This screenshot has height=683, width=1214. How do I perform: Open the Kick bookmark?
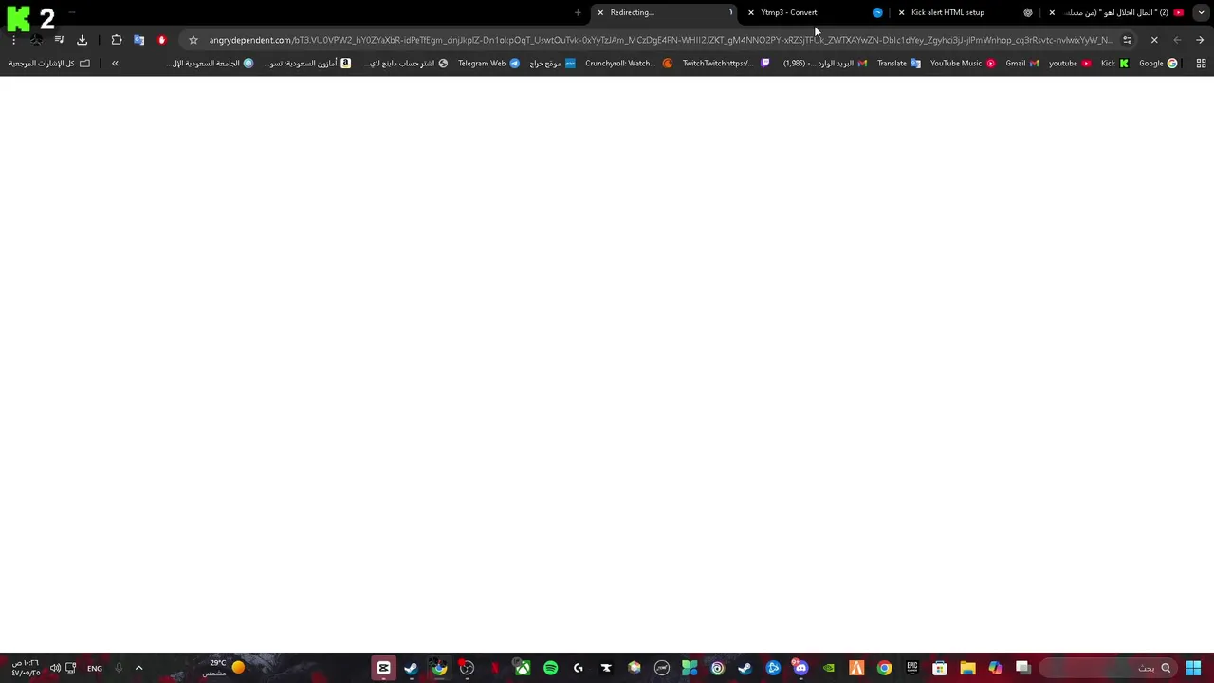click(x=1114, y=64)
